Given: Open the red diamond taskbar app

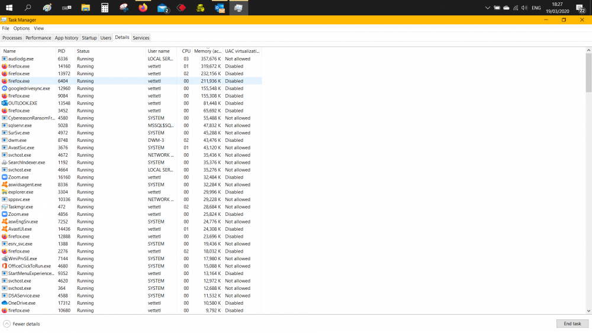Looking at the screenshot, I should (181, 8).
